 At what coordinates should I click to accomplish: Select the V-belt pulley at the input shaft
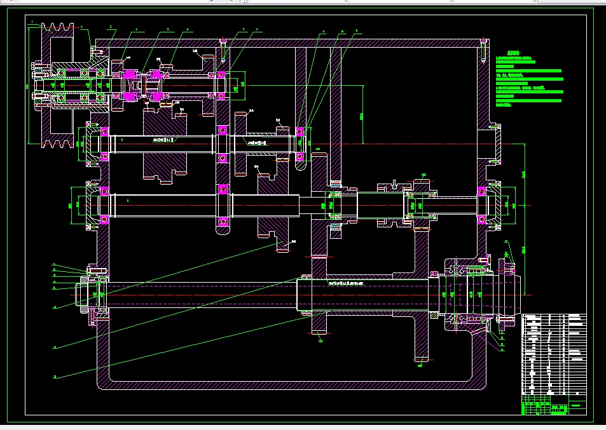tap(57, 86)
